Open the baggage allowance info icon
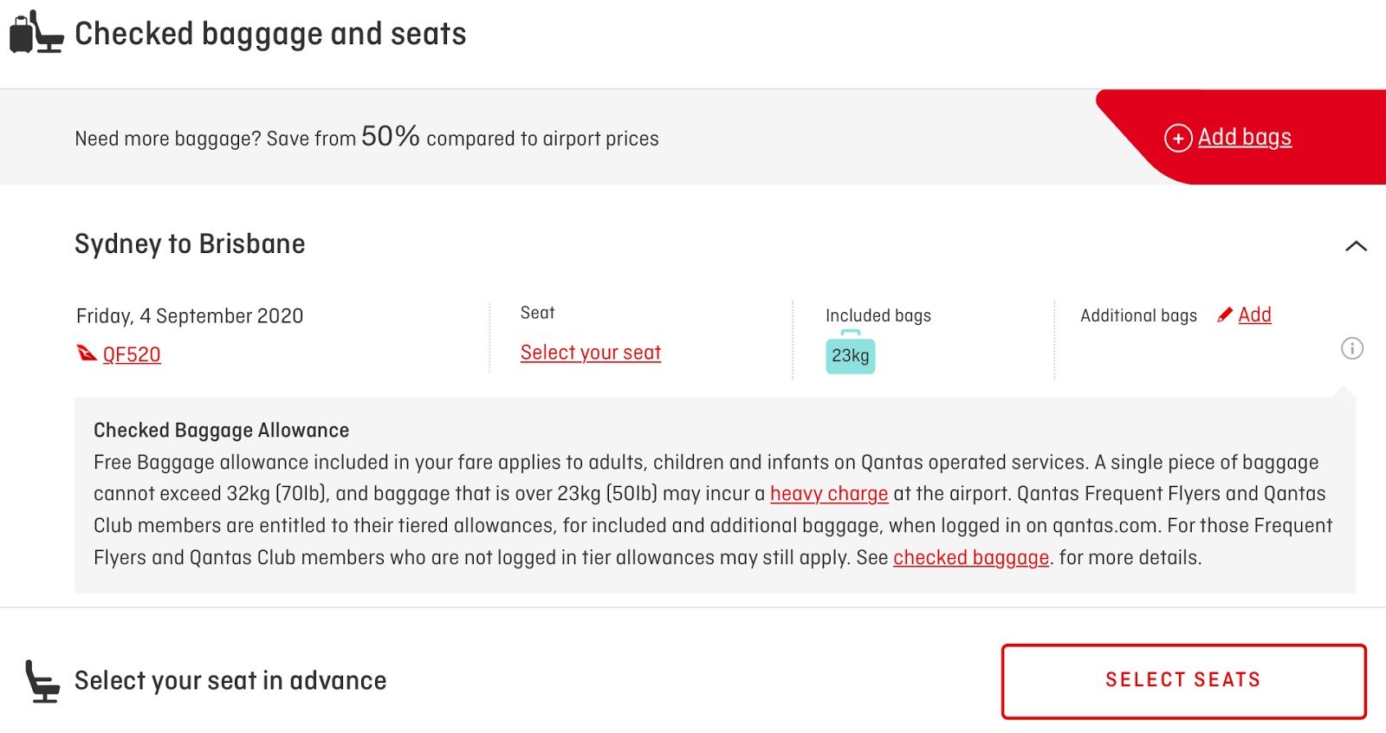The width and height of the screenshot is (1386, 733). 1352,348
